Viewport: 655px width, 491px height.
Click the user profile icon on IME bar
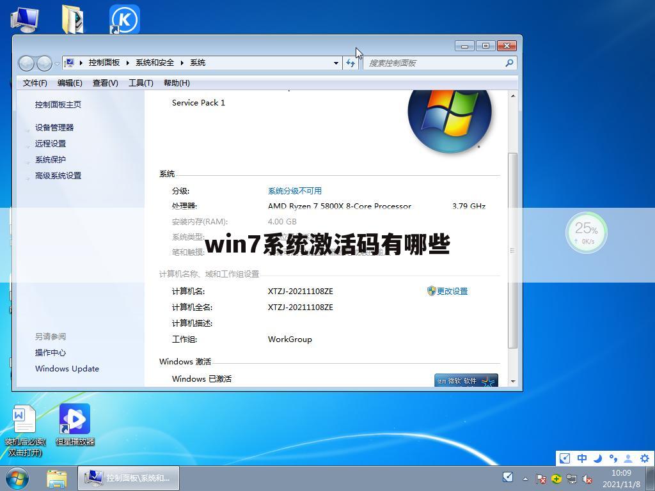(x=628, y=458)
